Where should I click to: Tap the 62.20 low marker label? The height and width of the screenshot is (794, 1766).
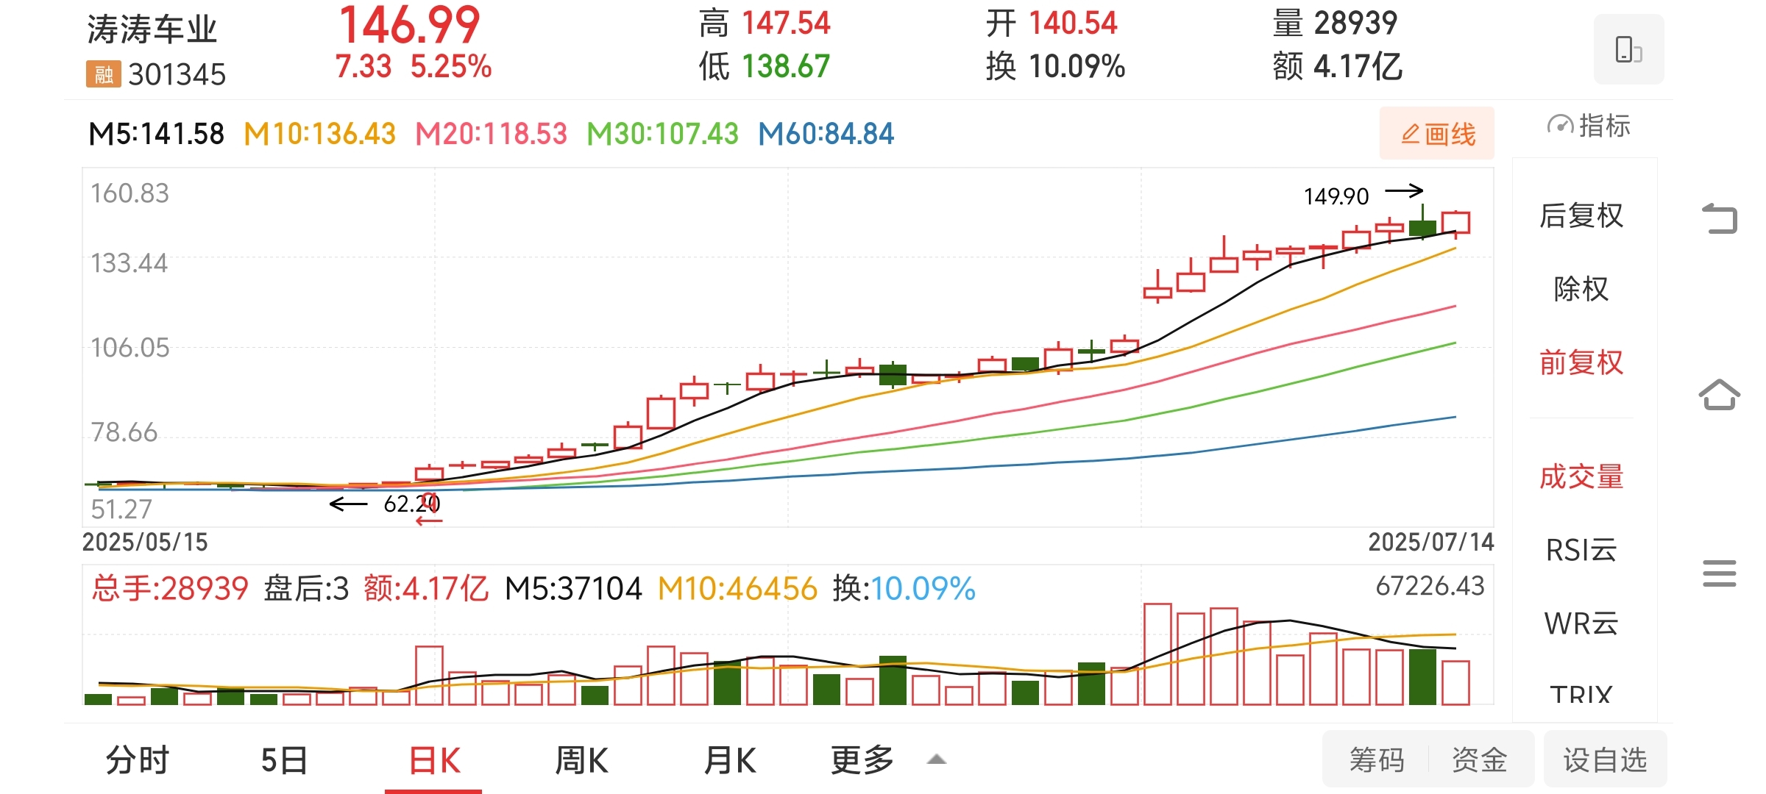[x=412, y=504]
